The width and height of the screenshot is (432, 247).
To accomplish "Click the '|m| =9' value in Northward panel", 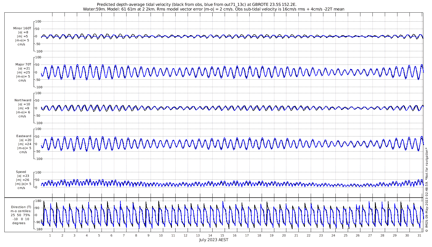I will point(23,108).
